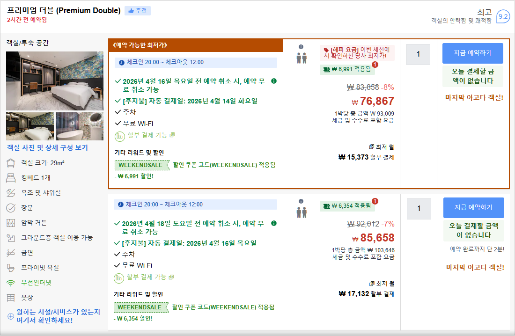
Task: Click the 해피 요금 price tag badge
Action: pos(357,53)
